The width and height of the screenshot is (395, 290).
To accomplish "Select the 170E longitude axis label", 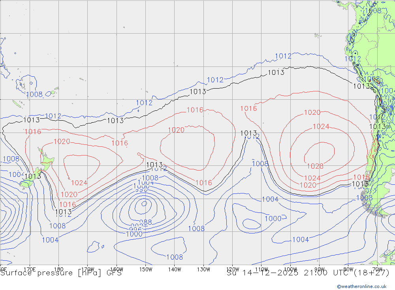I will 30,269.
